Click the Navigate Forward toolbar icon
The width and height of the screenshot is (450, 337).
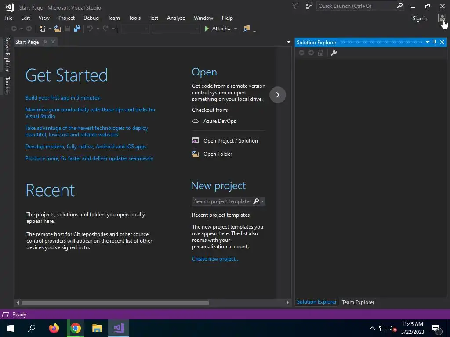coord(29,29)
